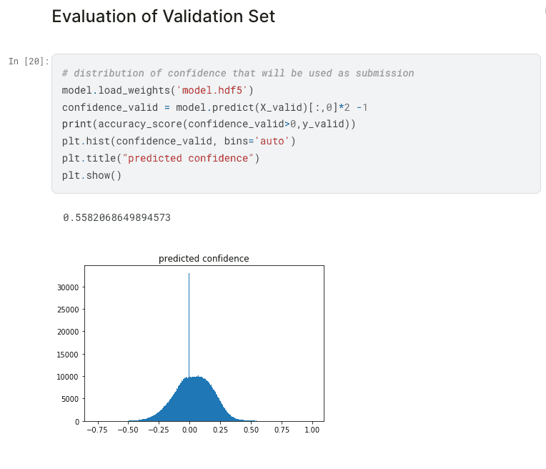This screenshot has height=469, width=546.
Task: Click the blue bell-shaped histogram body
Action: click(x=195, y=400)
